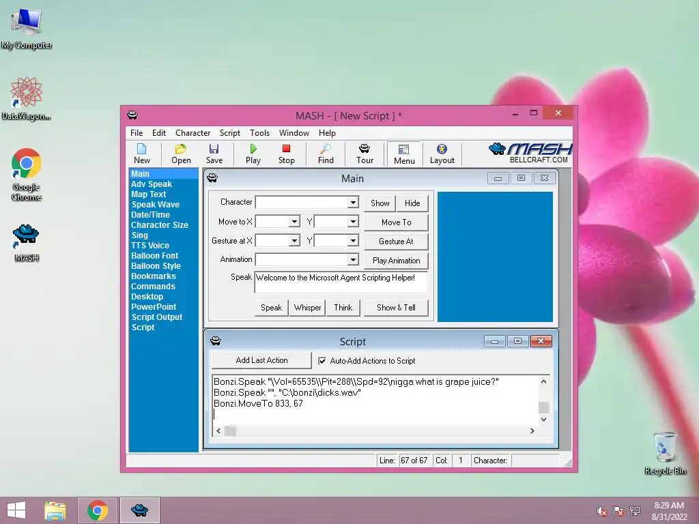The width and height of the screenshot is (699, 524).
Task: Click the Main subwindow hat icon
Action: coord(212,178)
